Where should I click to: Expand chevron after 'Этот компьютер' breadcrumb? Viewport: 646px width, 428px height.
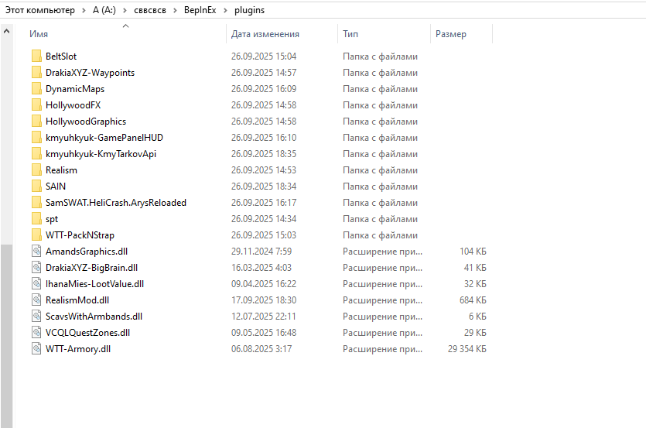[84, 10]
